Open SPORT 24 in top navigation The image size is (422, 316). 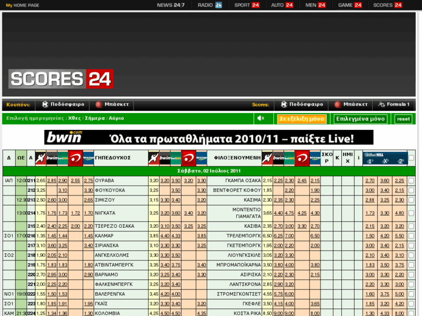coord(247,5)
